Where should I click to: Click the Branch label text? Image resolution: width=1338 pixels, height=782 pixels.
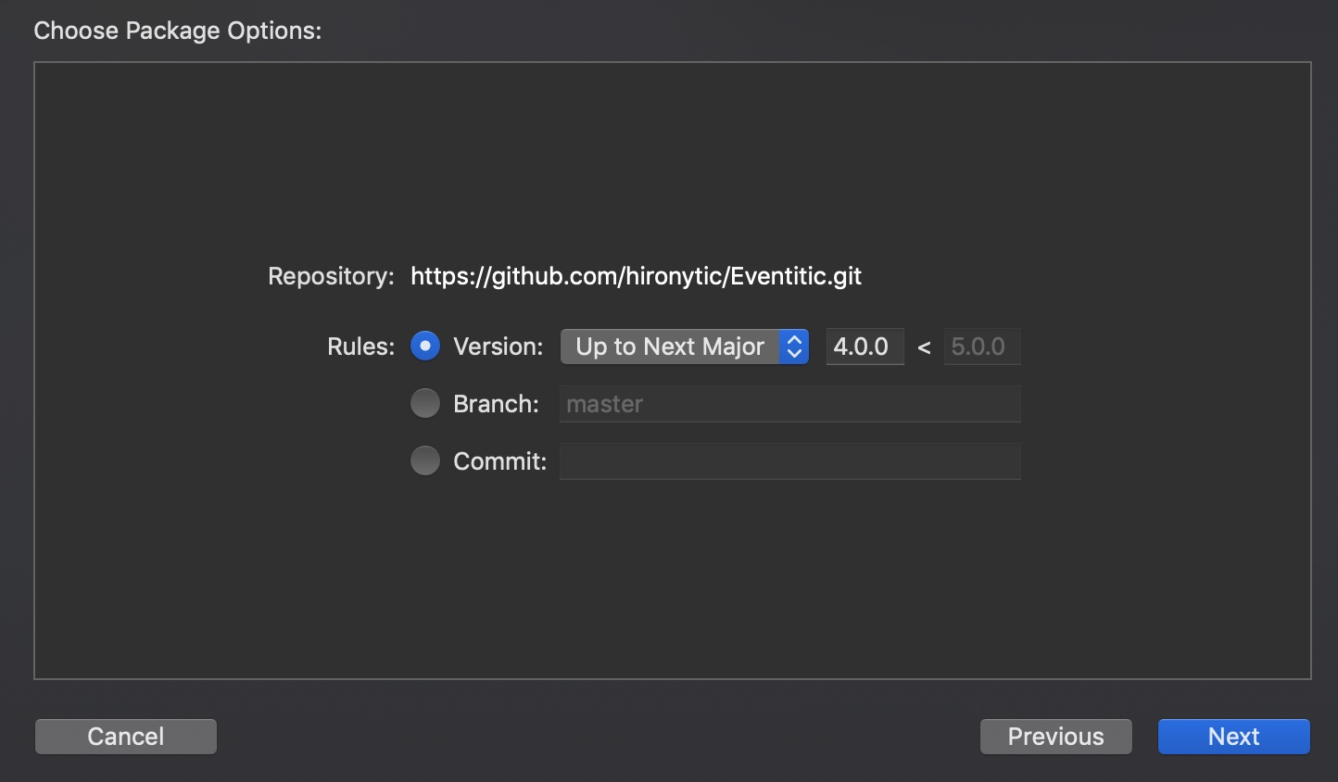[x=496, y=403]
